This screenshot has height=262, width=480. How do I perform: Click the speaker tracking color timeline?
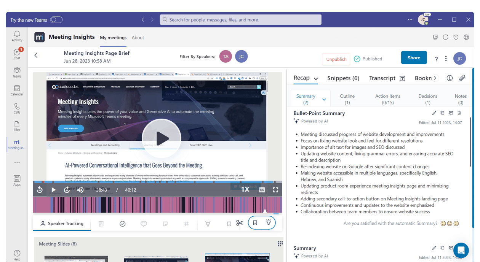pos(157,205)
